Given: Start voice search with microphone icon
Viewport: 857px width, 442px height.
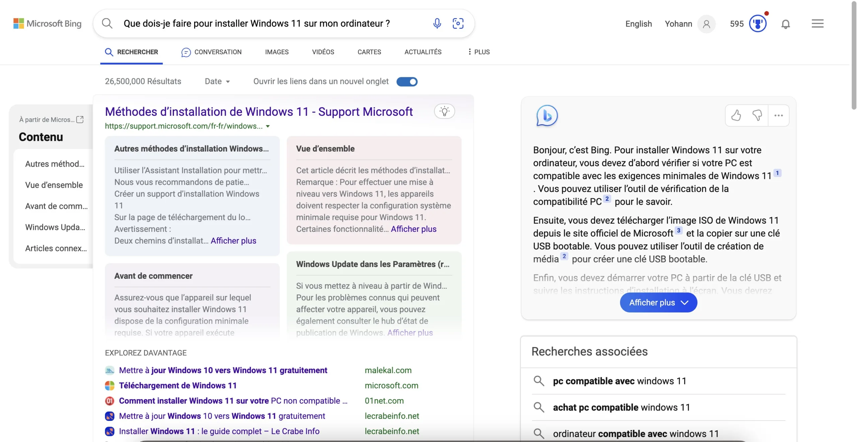Looking at the screenshot, I should [437, 23].
